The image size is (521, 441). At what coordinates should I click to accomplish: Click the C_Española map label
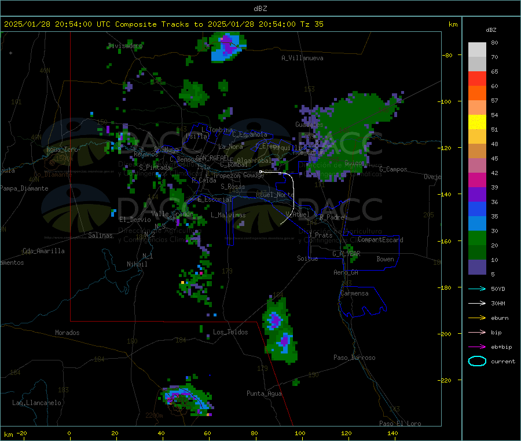point(250,134)
